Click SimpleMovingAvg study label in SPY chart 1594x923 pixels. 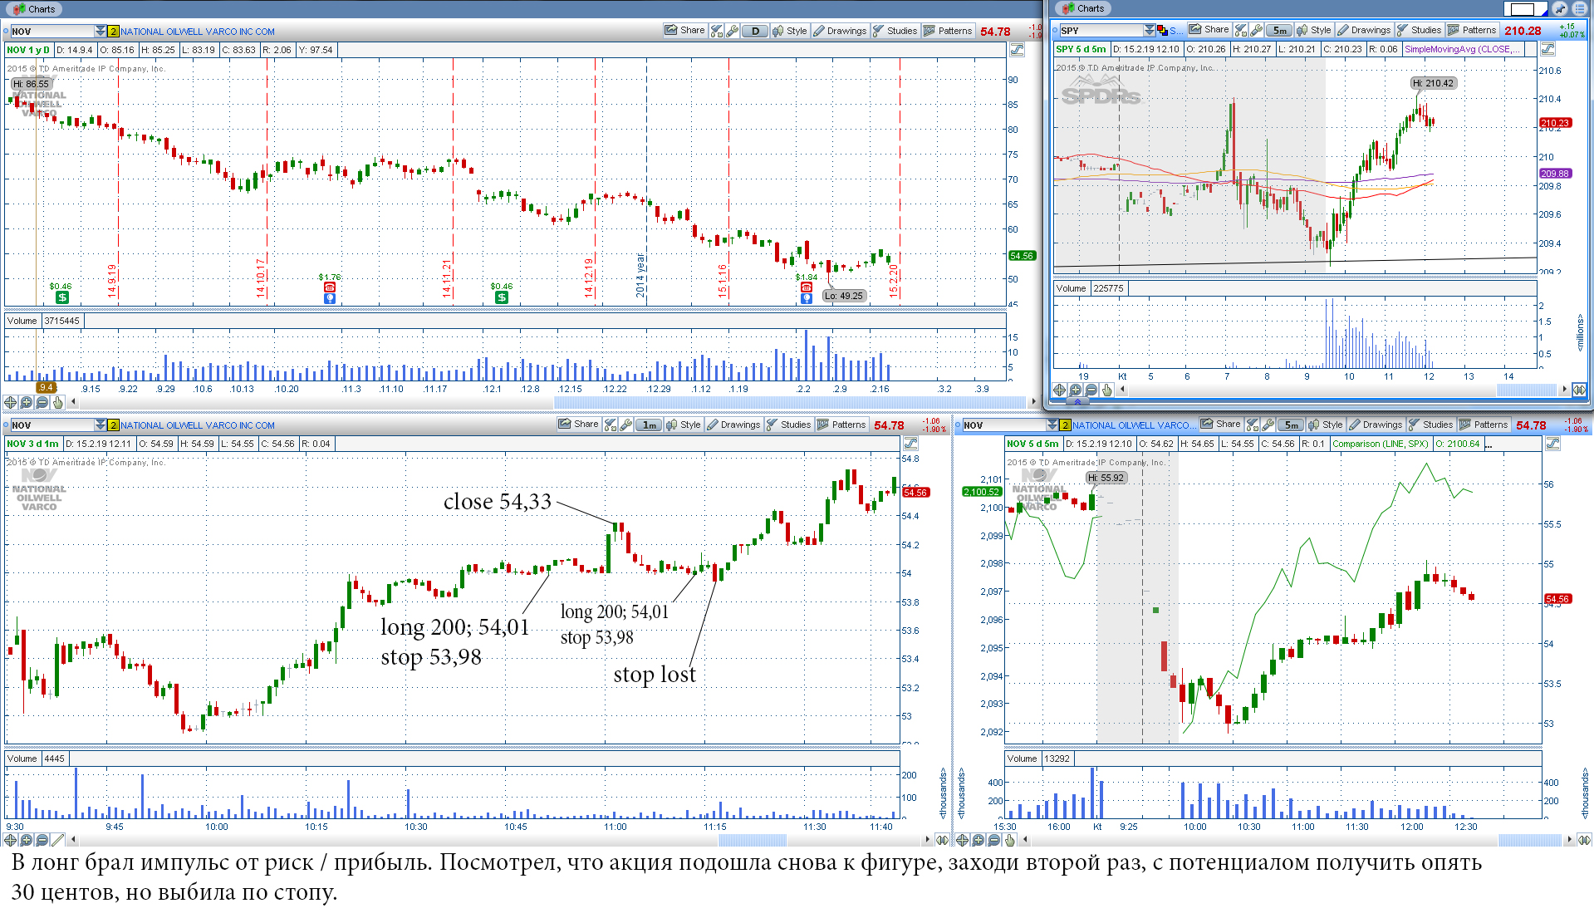click(x=1463, y=49)
